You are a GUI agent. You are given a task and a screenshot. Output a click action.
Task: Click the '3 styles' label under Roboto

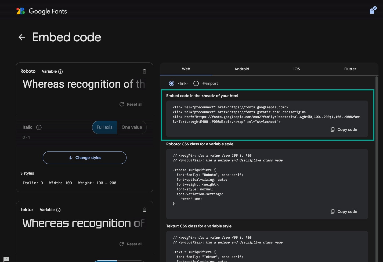(27, 173)
